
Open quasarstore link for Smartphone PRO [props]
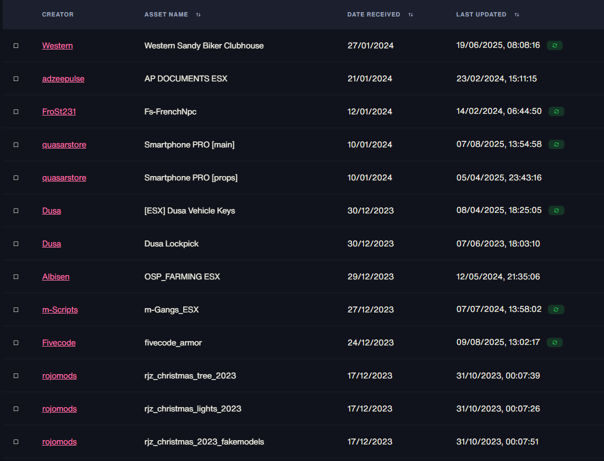[64, 178]
